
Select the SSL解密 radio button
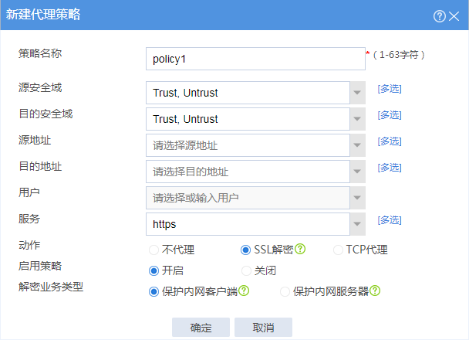point(245,250)
